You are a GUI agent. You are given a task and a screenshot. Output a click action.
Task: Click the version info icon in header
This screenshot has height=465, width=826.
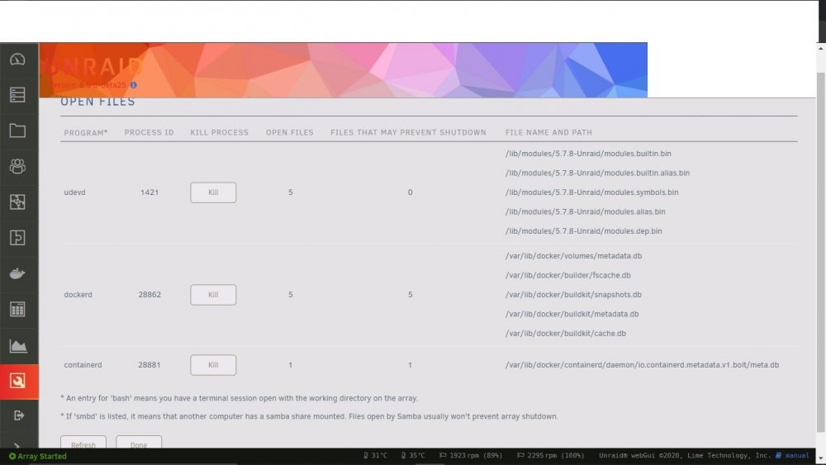coord(133,85)
